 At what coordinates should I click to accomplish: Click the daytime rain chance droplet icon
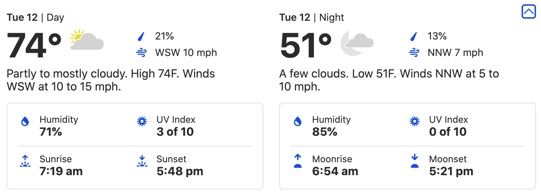coord(141,36)
